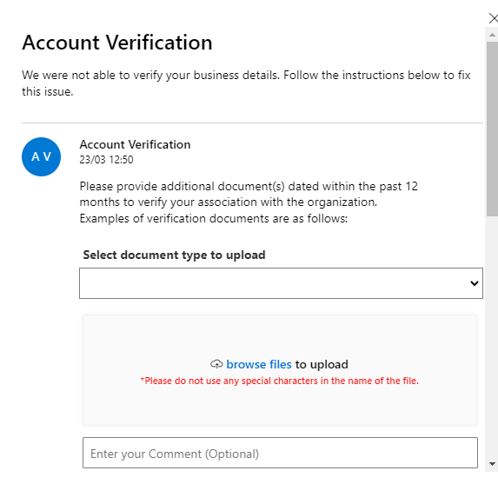The image size is (498, 484).
Task: Close the Account Verification dialog
Action: pos(494,18)
